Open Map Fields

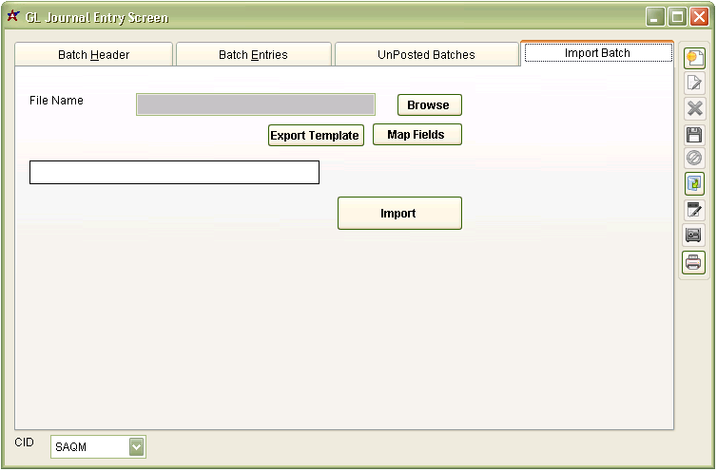[416, 135]
